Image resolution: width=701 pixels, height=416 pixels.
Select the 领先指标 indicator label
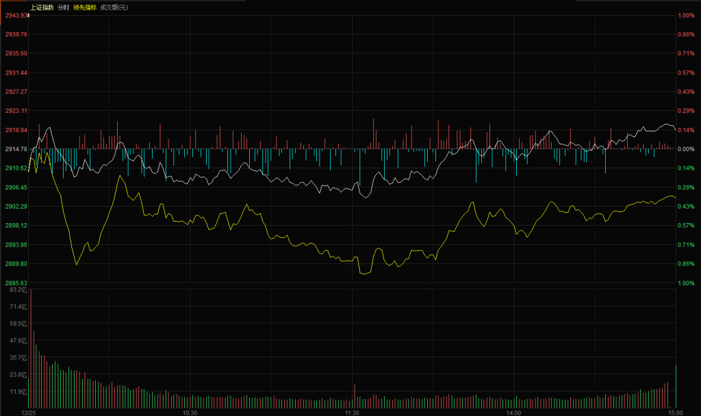pos(85,7)
